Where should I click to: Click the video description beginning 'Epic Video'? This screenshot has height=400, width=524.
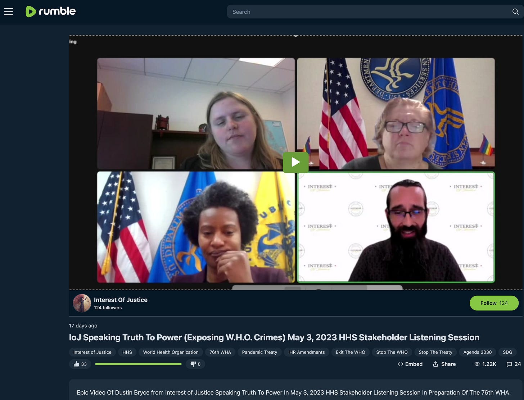[294, 392]
